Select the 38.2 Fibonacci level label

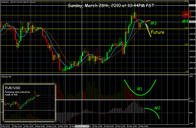click(187, 28)
